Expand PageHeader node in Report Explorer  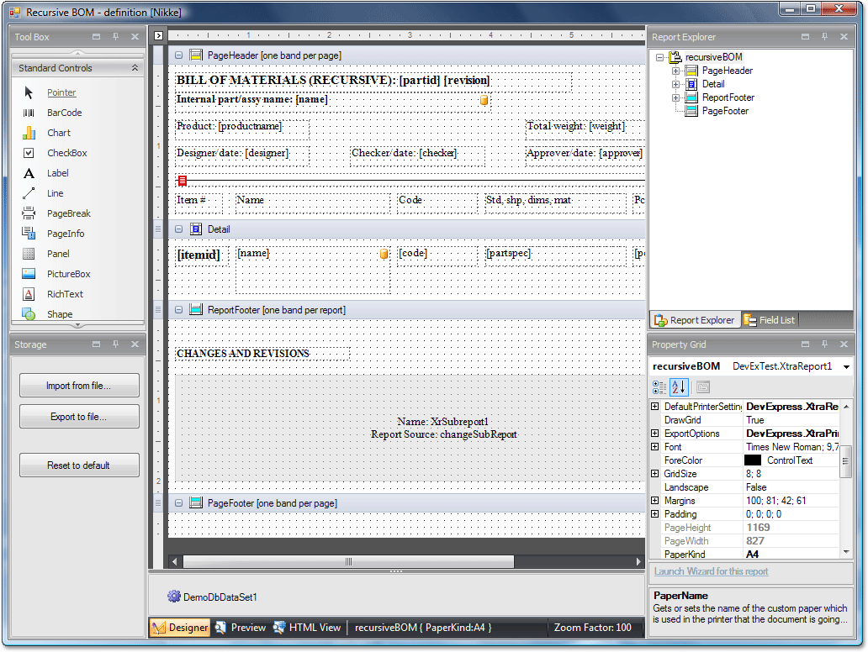(x=675, y=71)
